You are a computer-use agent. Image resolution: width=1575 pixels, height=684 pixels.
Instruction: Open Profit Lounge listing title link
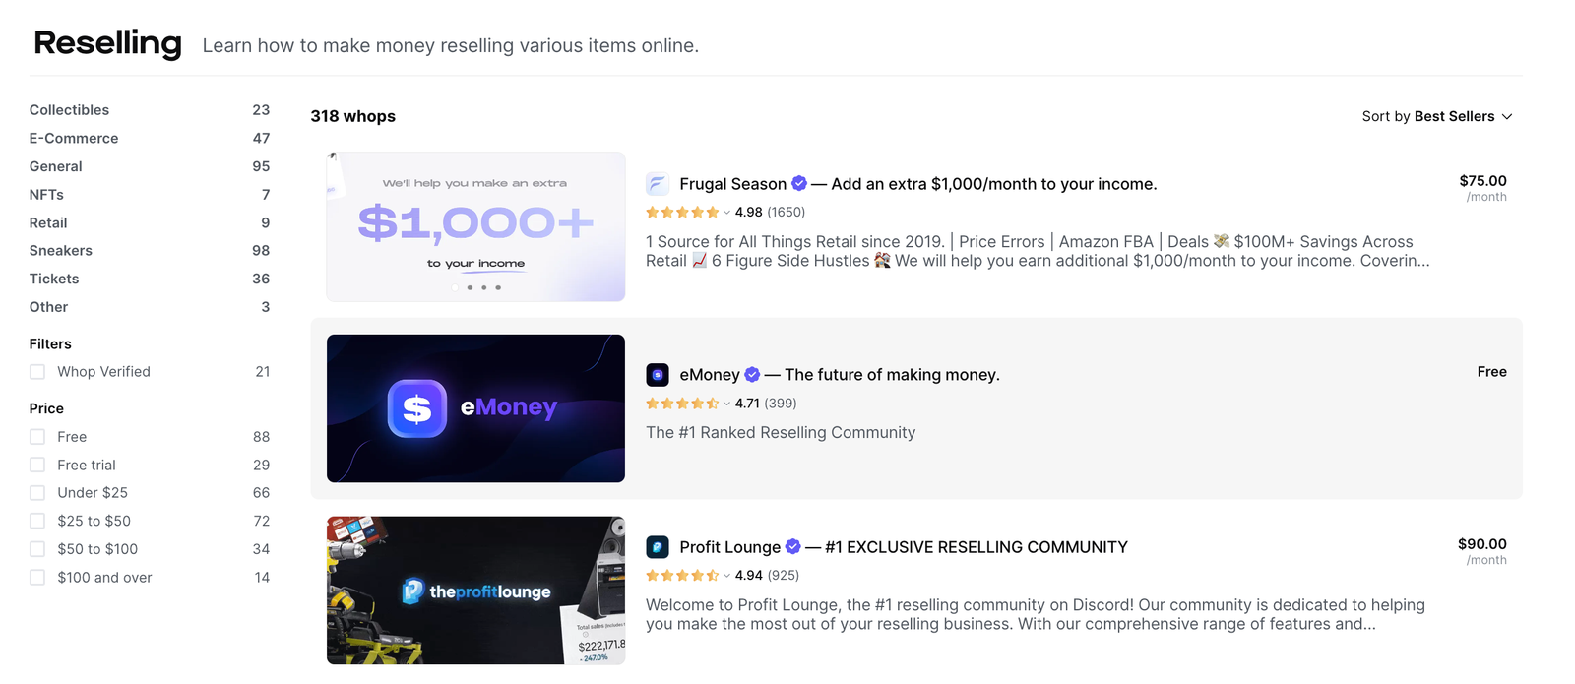point(729,547)
